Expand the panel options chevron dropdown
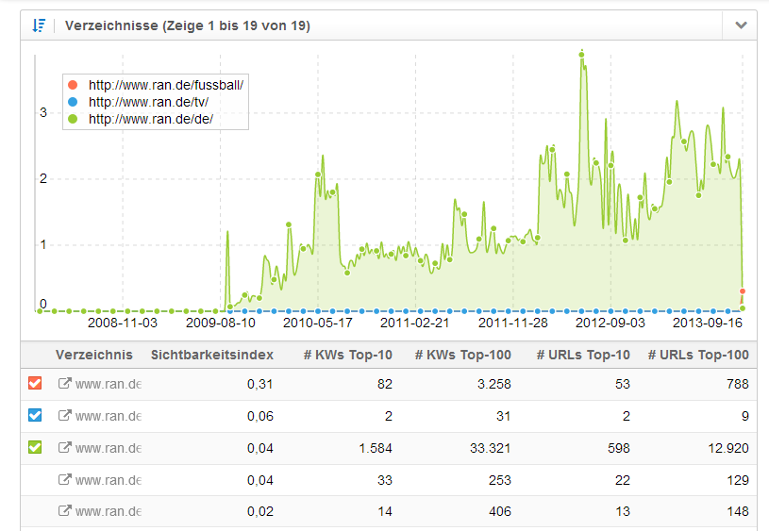769x531 pixels. 741,25
